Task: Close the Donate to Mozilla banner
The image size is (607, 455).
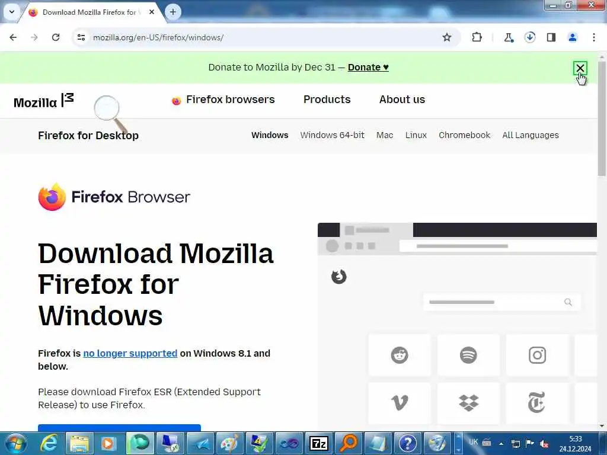Action: pyautogui.click(x=580, y=69)
